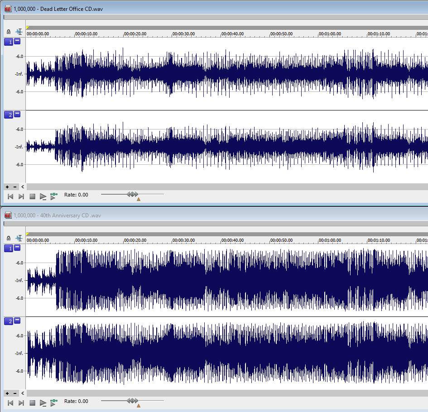Select channel 2 button in 40th Anniversary window
Viewport: 428px width, 412px height.
(9, 321)
